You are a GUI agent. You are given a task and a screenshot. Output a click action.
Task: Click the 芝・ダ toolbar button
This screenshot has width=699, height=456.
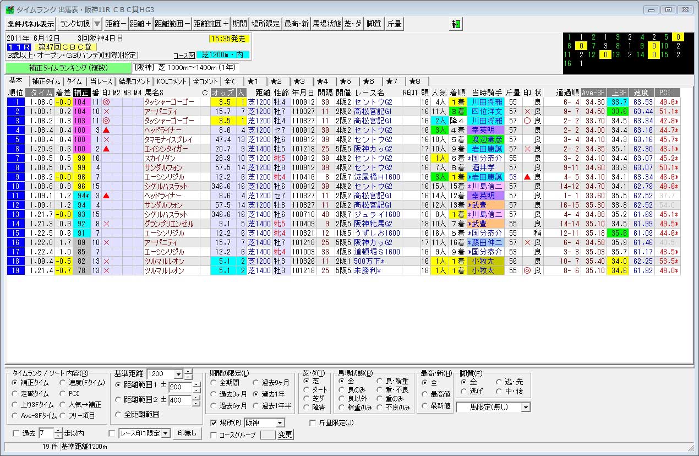[353, 24]
